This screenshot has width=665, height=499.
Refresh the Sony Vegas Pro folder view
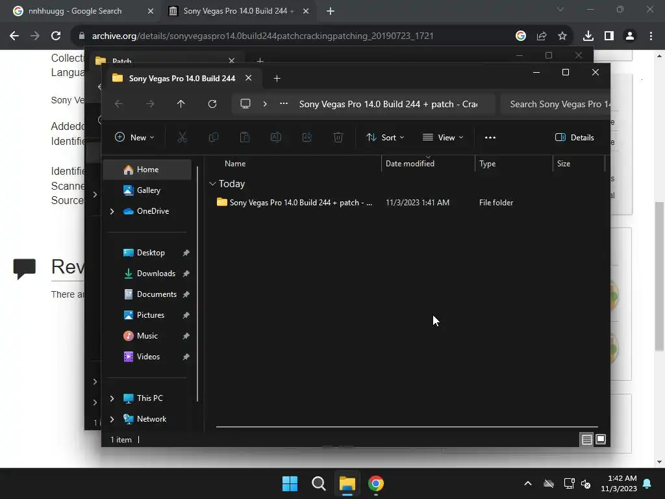coord(212,104)
